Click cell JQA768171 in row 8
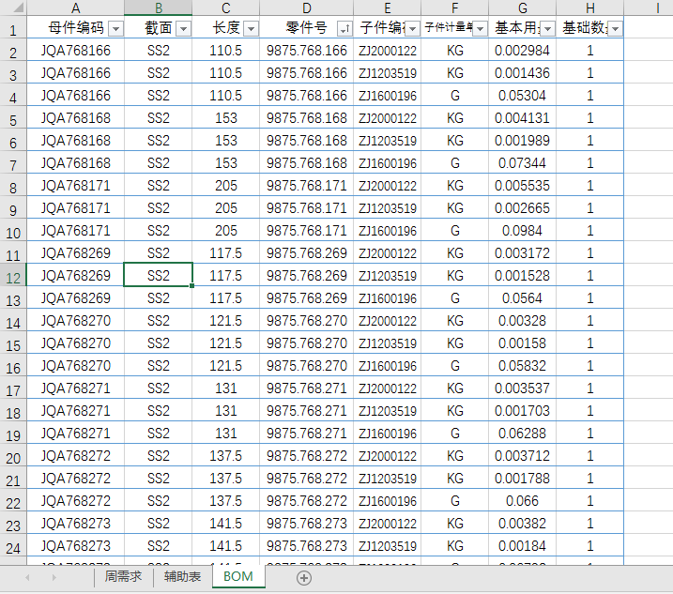 (75, 186)
